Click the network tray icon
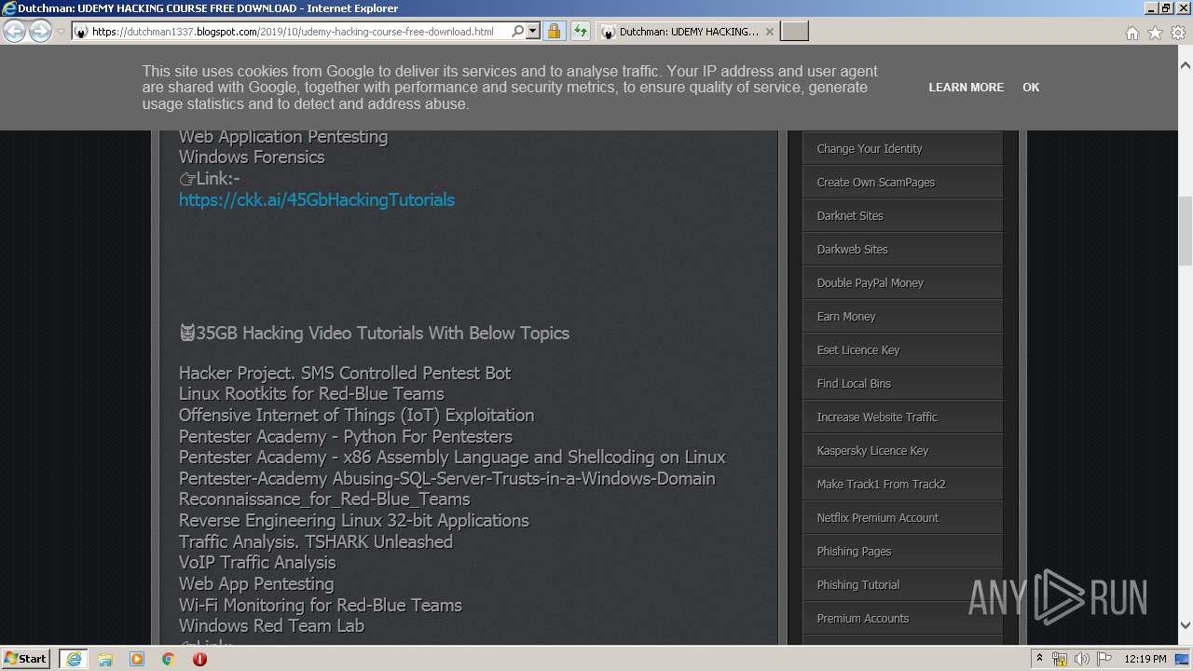The width and height of the screenshot is (1193, 671). pos(1060,659)
